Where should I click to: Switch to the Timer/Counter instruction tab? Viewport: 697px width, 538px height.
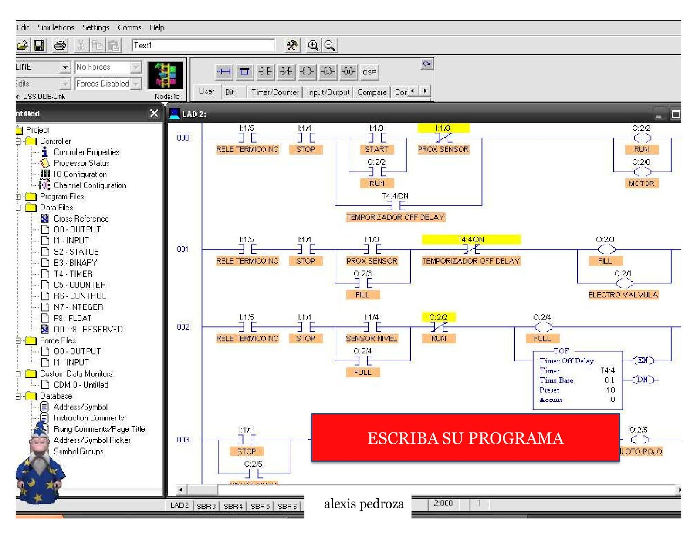coord(277,93)
